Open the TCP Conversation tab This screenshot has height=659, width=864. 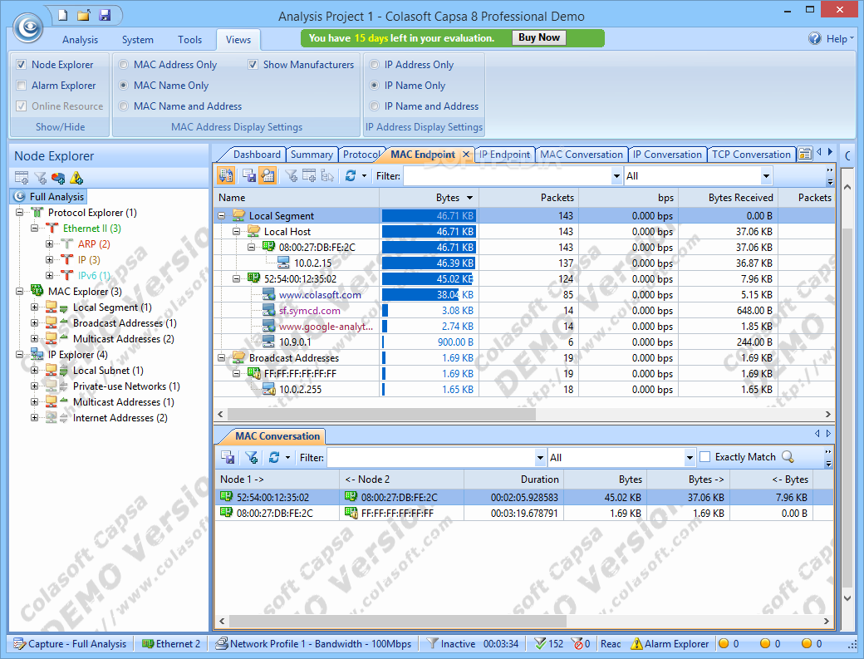(x=751, y=155)
